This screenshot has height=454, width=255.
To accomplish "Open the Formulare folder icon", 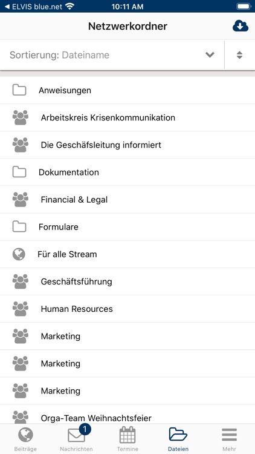I will (19, 227).
